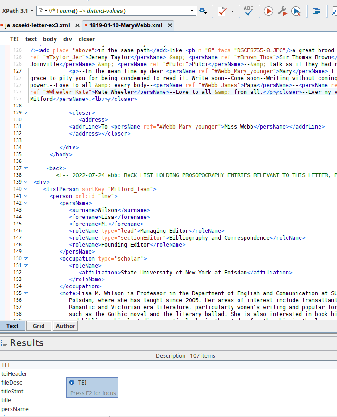This screenshot has width=337, height=417.
Task: Select the 1819-01-10-MaryWebb.xml tab
Action: (x=126, y=25)
